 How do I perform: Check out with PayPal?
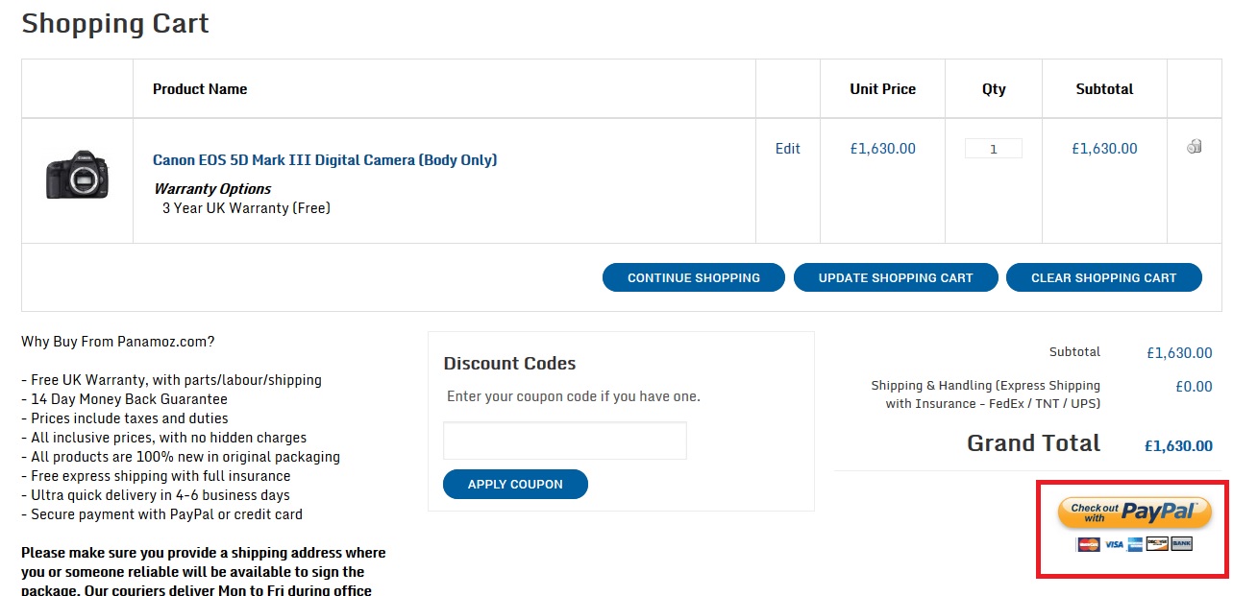tap(1133, 513)
